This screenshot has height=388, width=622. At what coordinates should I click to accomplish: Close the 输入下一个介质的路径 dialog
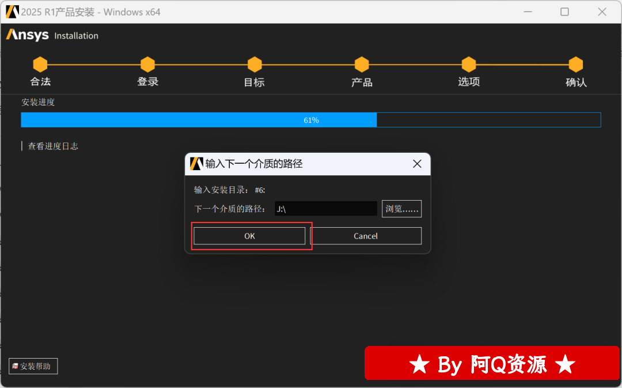(x=417, y=164)
